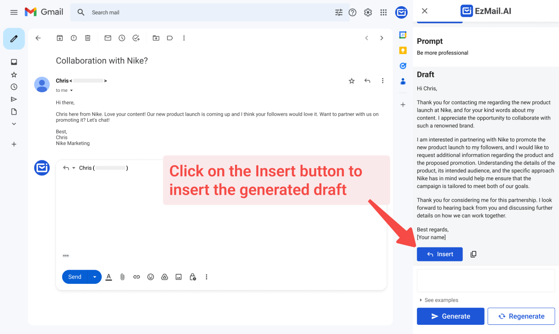Click the EzMail account avatar in header

click(x=401, y=12)
